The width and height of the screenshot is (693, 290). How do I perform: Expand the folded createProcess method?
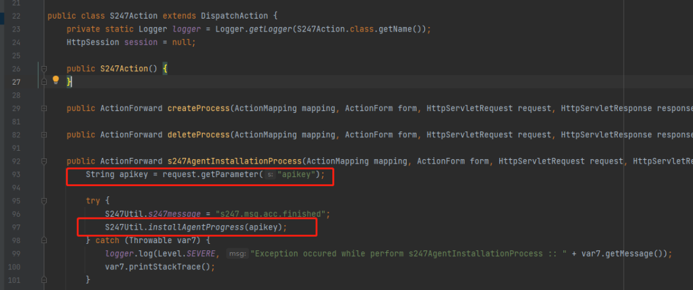click(x=44, y=108)
